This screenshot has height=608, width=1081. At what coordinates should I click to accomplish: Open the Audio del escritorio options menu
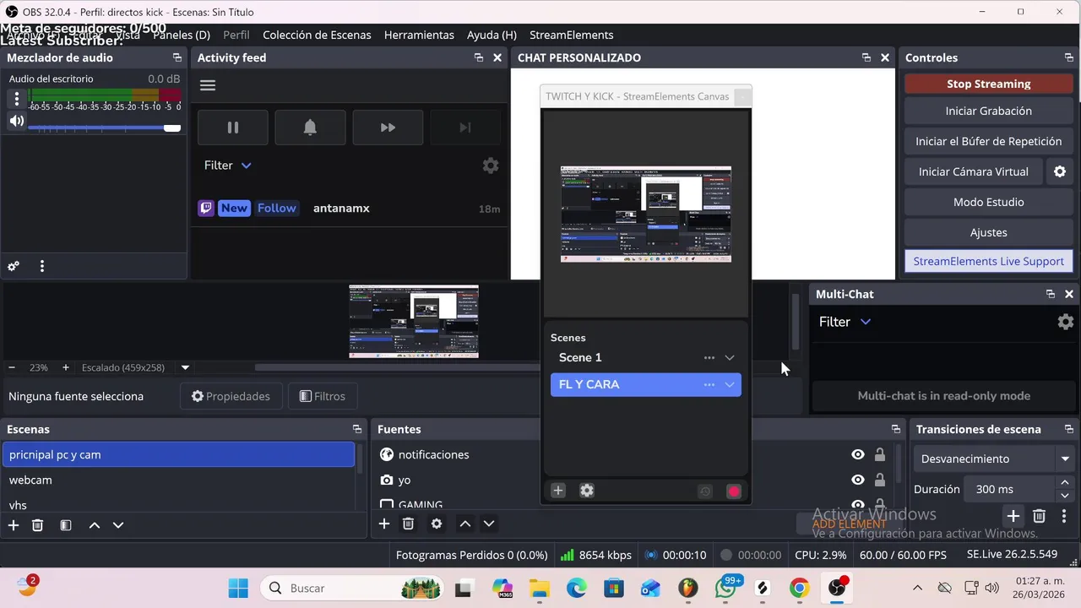coord(16,99)
